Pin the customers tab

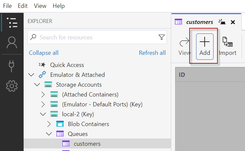click(x=222, y=22)
